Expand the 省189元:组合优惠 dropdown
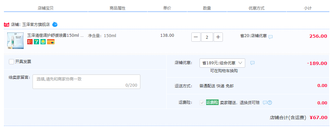 [x=222, y=63]
